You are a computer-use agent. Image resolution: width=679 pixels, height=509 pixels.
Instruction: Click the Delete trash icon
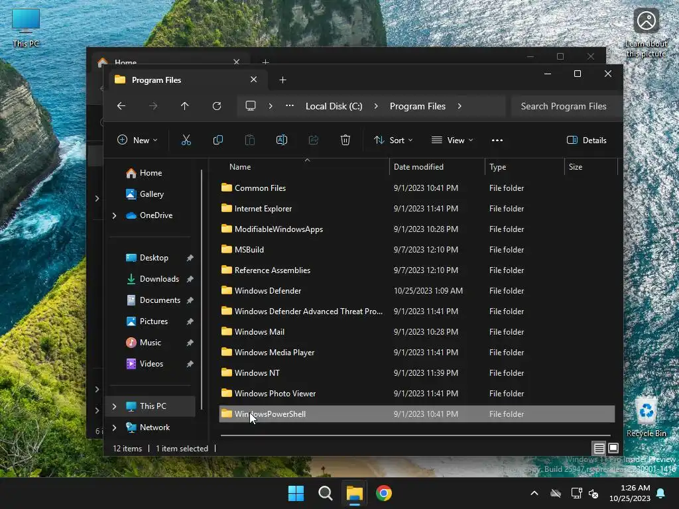[345, 140]
